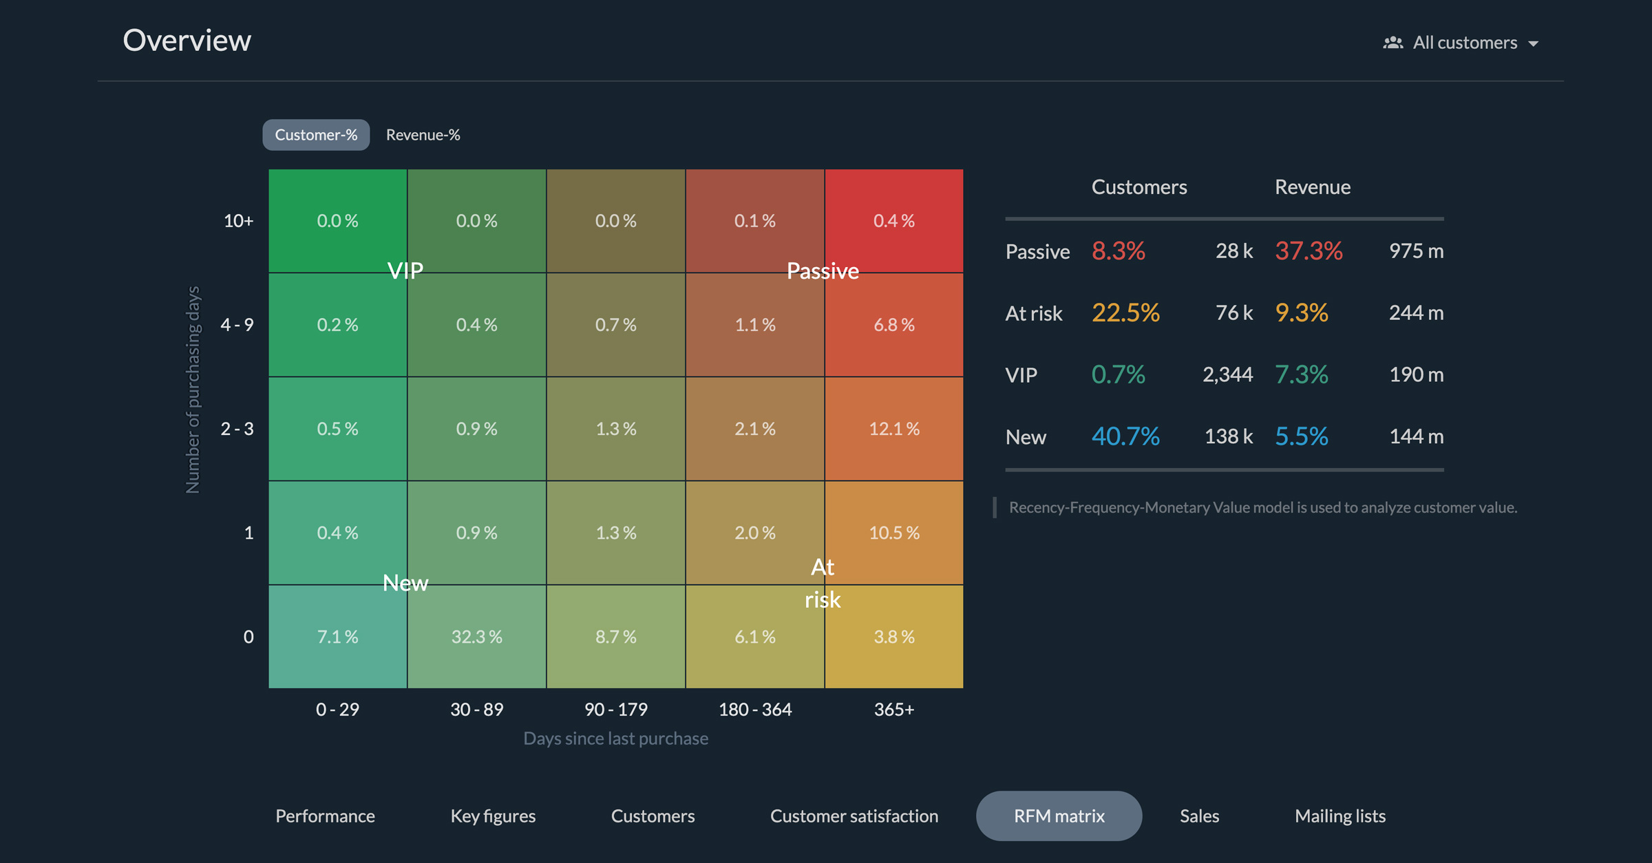
Task: Click the Overview page title
Action: (x=187, y=40)
